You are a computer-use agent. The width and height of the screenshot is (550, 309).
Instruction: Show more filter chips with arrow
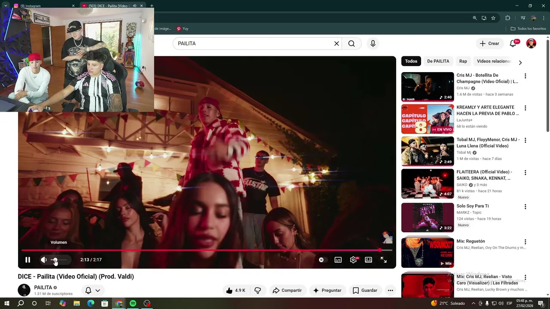coord(520,63)
